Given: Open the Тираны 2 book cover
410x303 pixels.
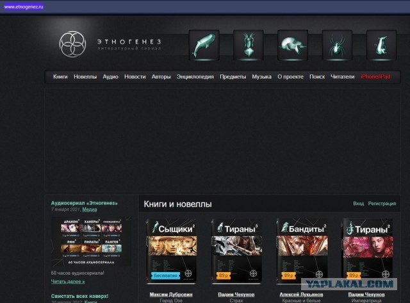Looking at the screenshot, I should [x=368, y=251].
